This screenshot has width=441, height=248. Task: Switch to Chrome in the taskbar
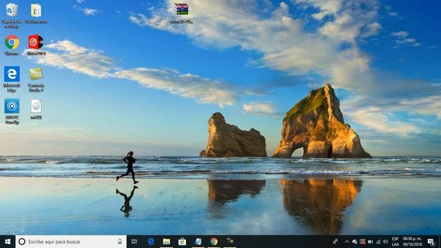214,242
